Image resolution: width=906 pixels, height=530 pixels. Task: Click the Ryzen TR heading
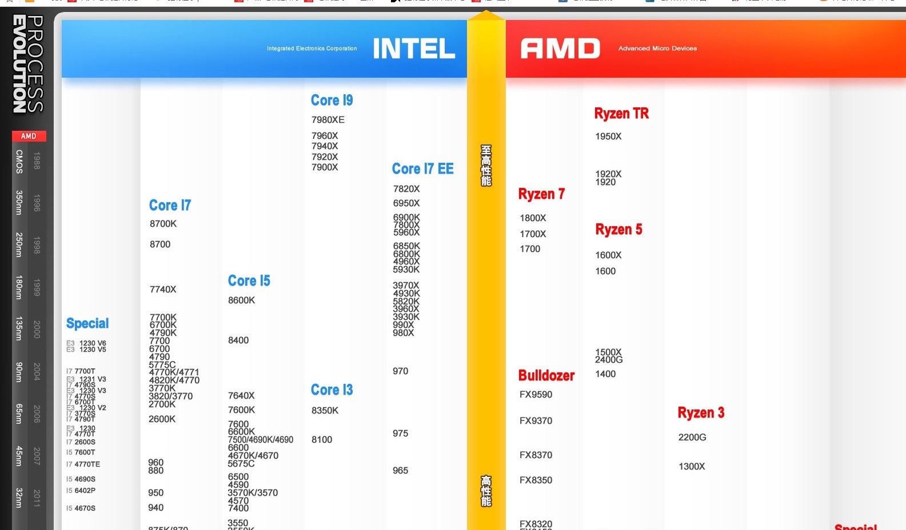point(621,113)
